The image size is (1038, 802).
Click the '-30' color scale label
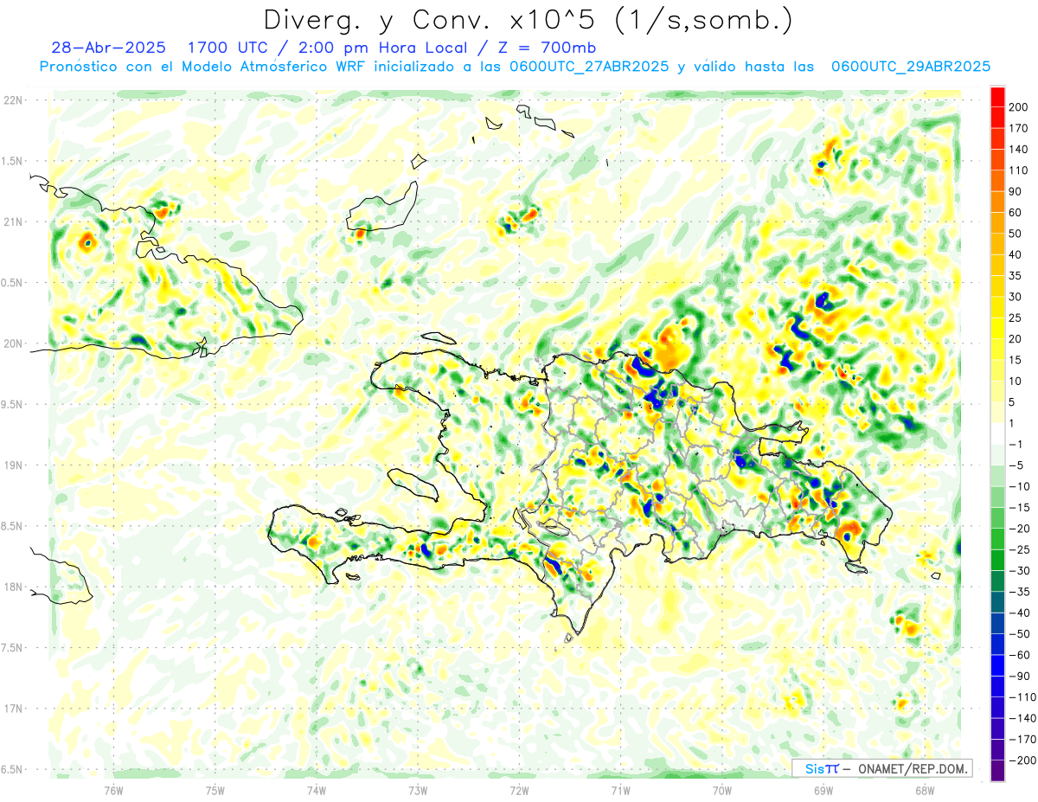click(1019, 571)
